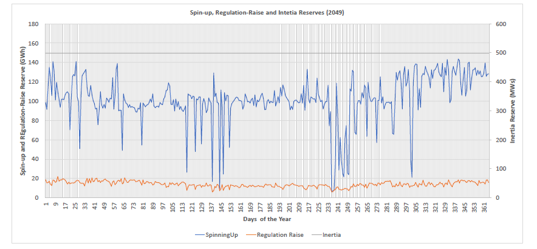Viewport: 537px width, 249px height.
Task: Click day label '345' on x-axis
Action: [x=465, y=206]
